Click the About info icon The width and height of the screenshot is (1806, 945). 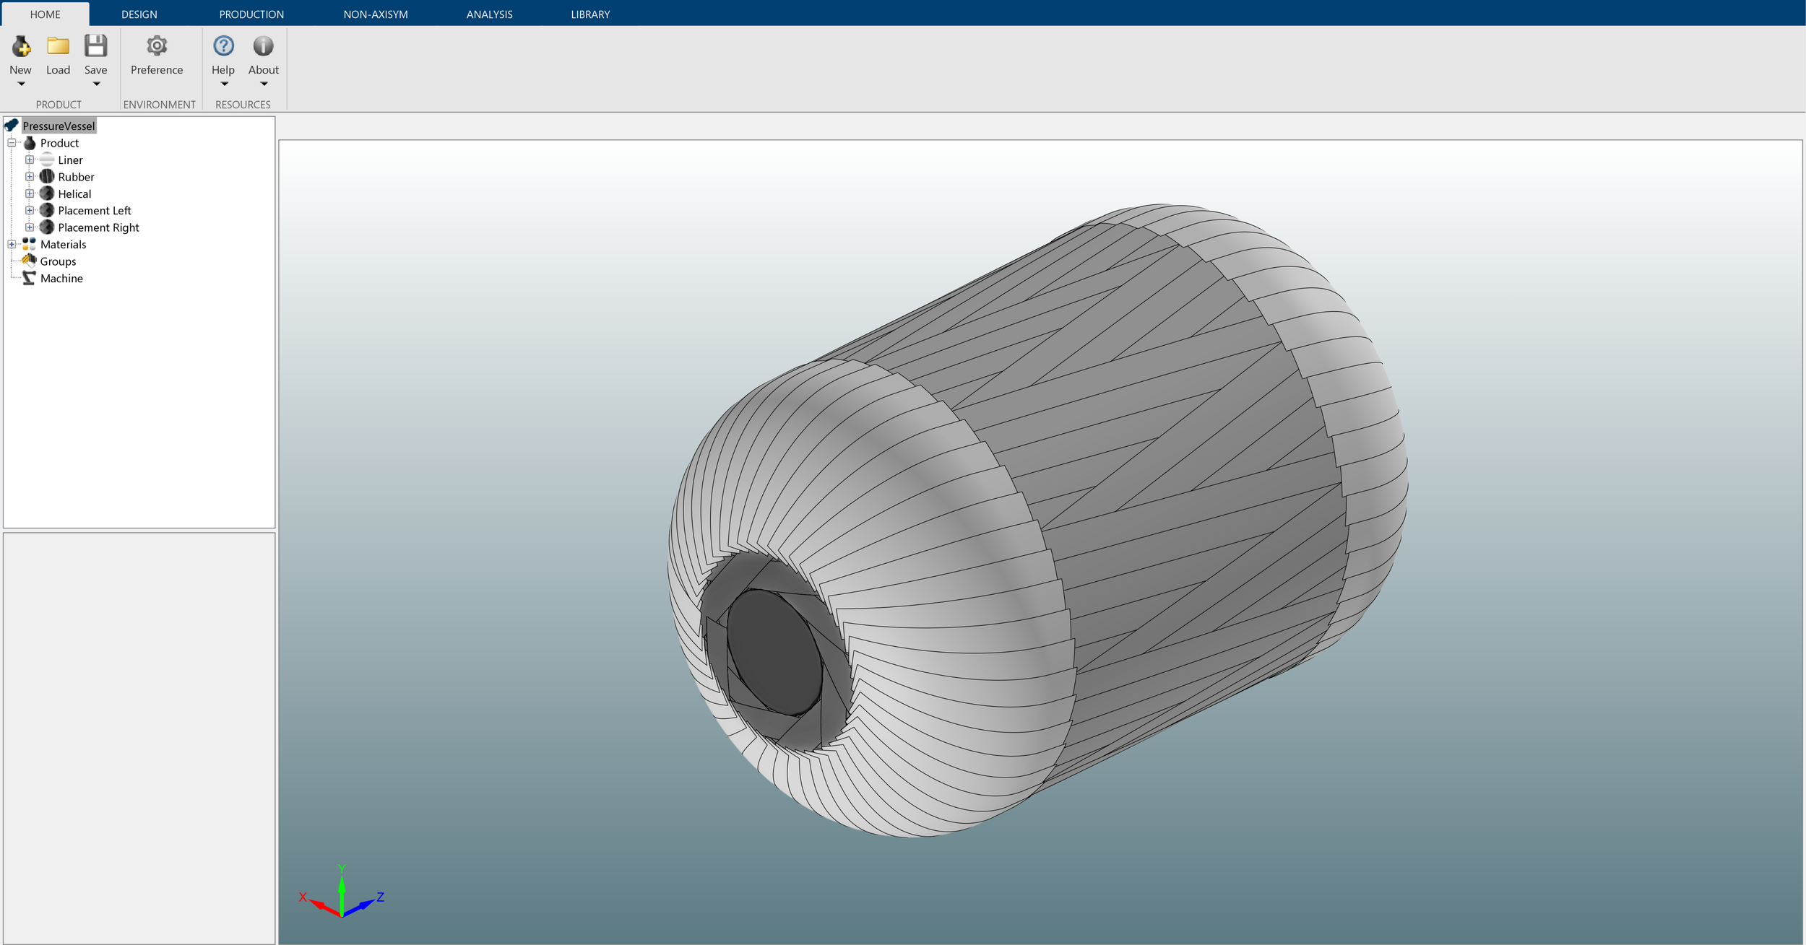point(263,47)
